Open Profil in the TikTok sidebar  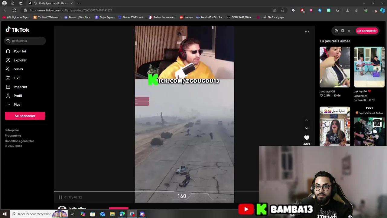pyautogui.click(x=14, y=96)
